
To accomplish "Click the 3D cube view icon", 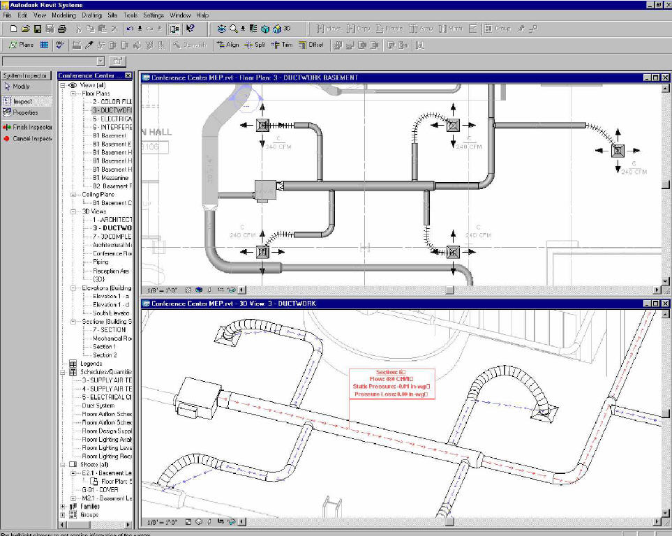I will coord(265,29).
